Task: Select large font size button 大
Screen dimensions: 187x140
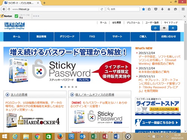Action: [173, 28]
